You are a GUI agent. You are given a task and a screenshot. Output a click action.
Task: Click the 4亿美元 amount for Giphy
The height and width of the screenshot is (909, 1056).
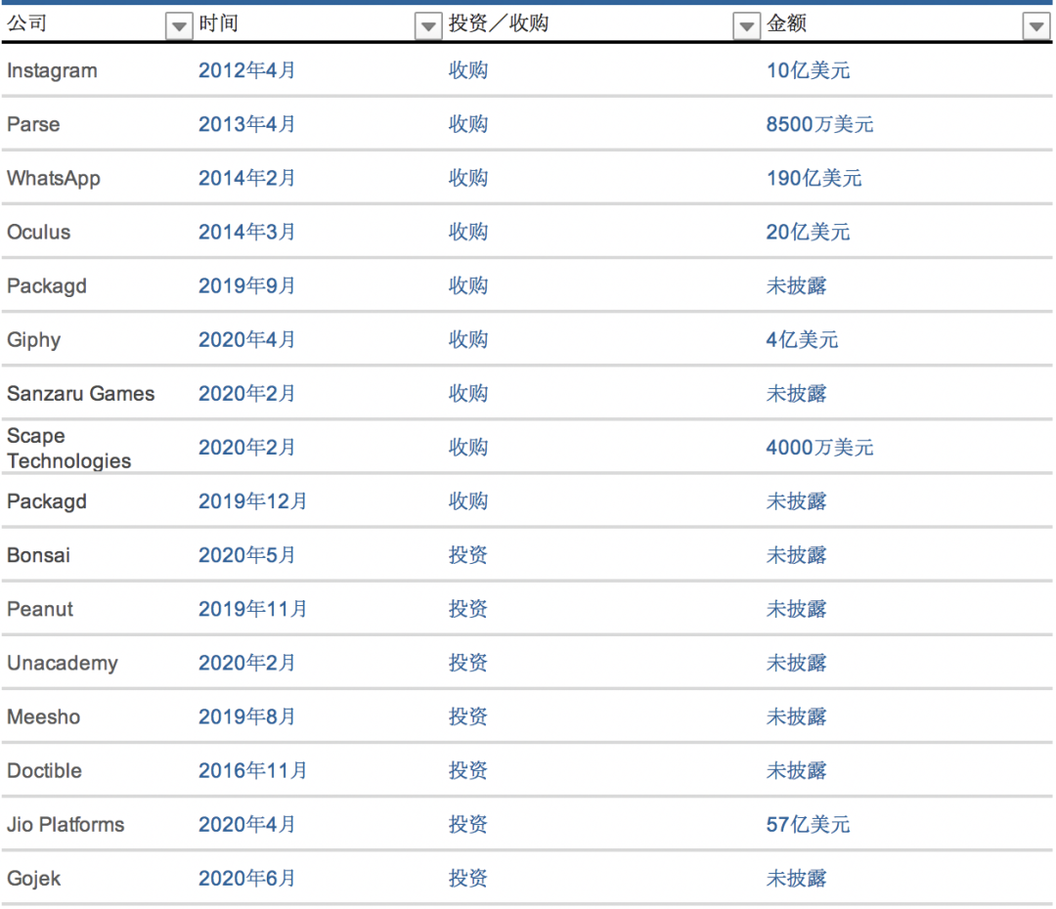click(801, 339)
